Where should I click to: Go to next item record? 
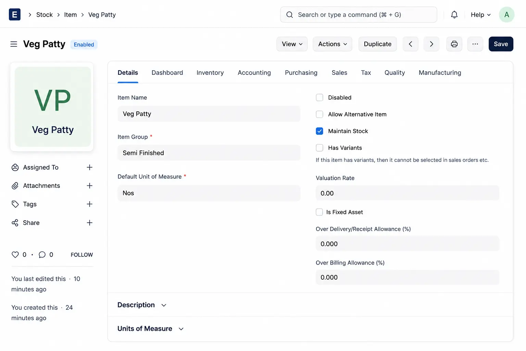[431, 44]
